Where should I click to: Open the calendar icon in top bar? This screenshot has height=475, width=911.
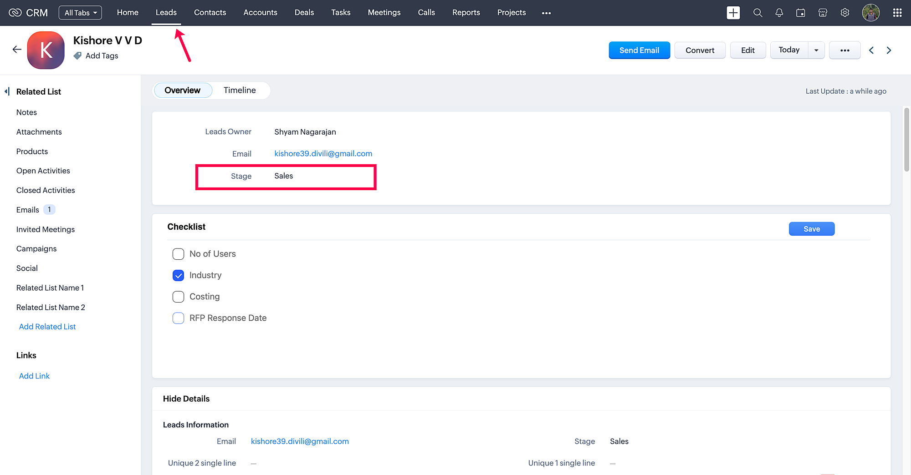coord(801,13)
